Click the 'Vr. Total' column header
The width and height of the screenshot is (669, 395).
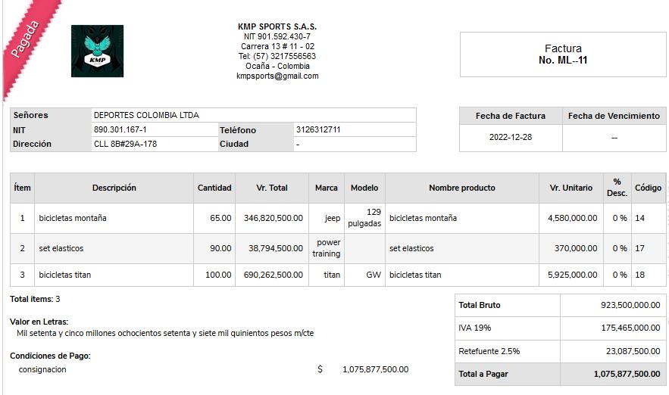[x=272, y=188]
